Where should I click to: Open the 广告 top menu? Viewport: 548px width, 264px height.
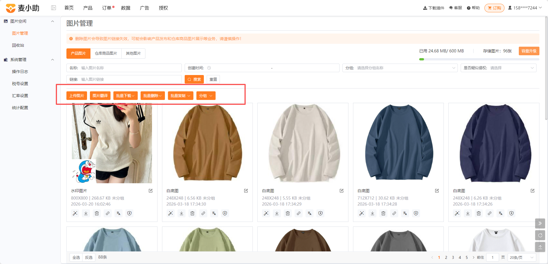[x=145, y=8]
